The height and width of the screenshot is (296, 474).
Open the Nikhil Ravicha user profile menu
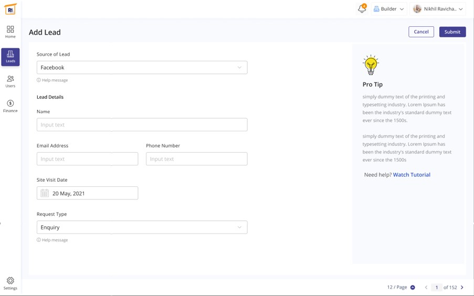pyautogui.click(x=438, y=9)
